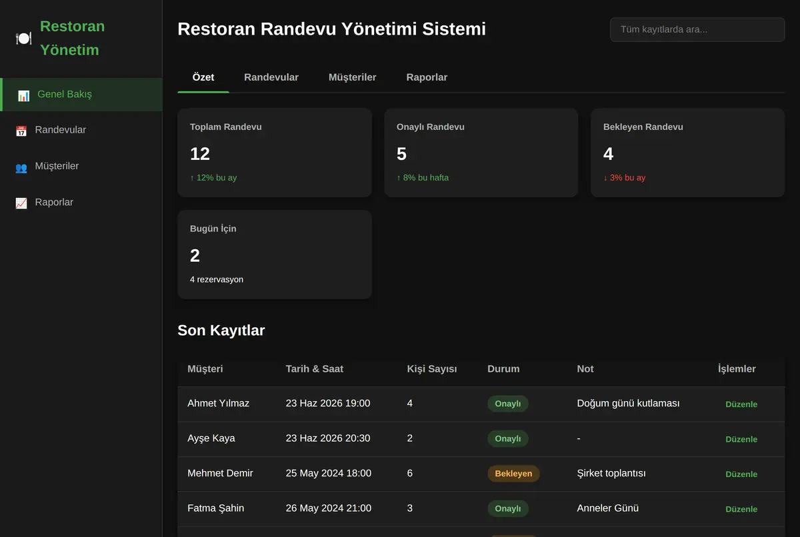Click the date '26 May 2024 21:00'
Screen dimensions: 800x537
(329, 508)
